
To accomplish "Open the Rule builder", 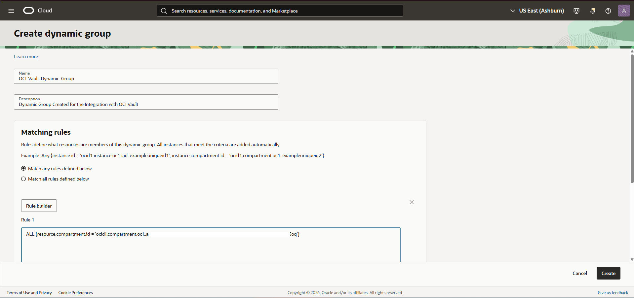I will 39,206.
